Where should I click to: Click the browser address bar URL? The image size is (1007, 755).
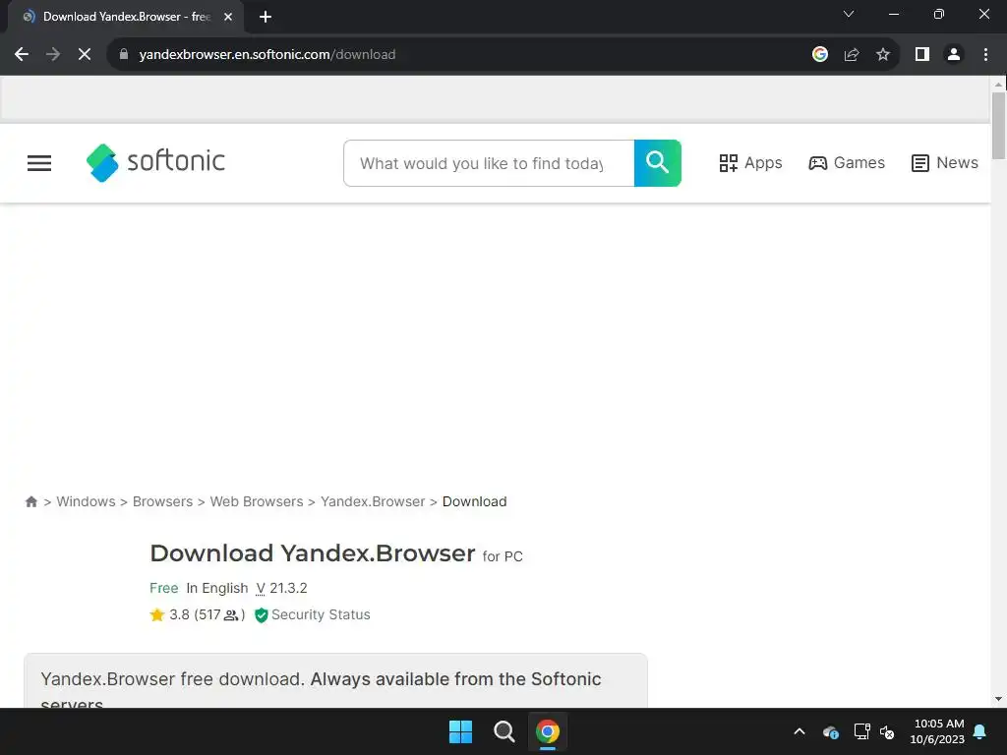click(x=267, y=55)
